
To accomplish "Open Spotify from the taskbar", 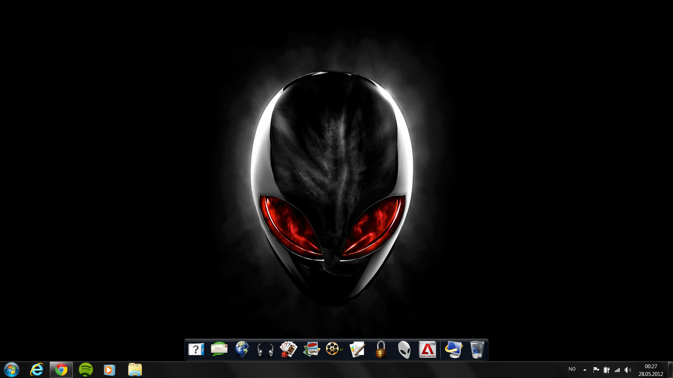I will pyautogui.click(x=86, y=370).
